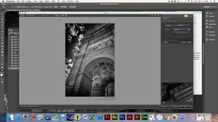The image size is (218, 122).
Task: Open the File menu
Action: tap(18, 1)
